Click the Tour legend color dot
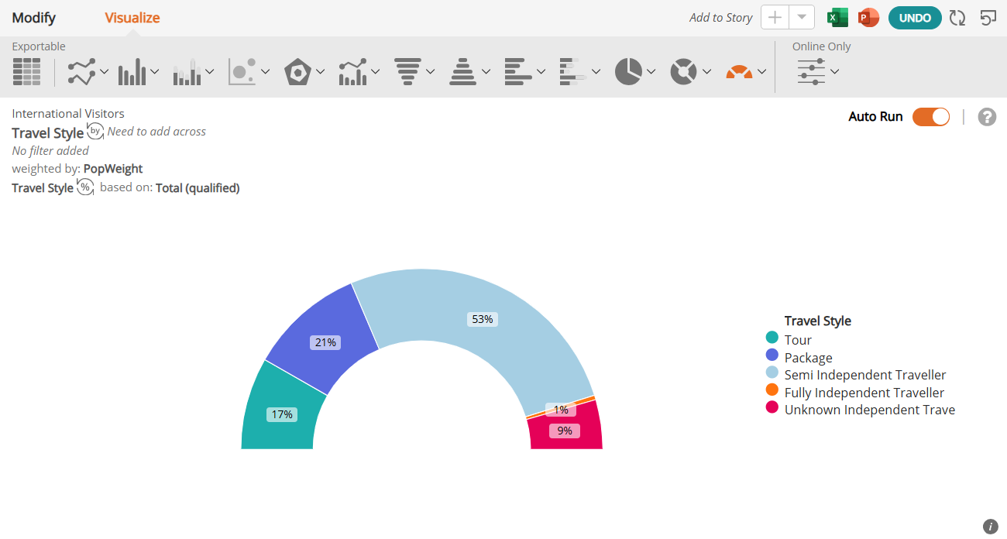 (x=772, y=338)
